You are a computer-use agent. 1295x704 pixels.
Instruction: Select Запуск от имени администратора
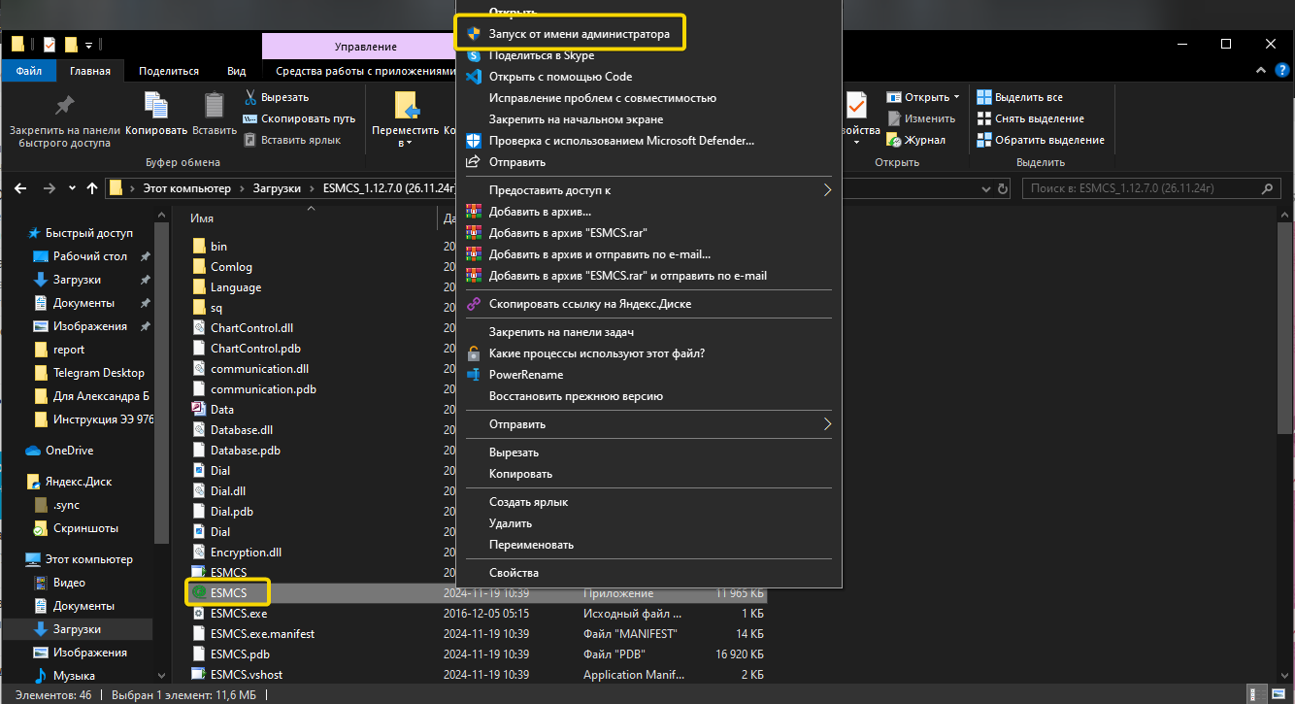click(x=579, y=34)
